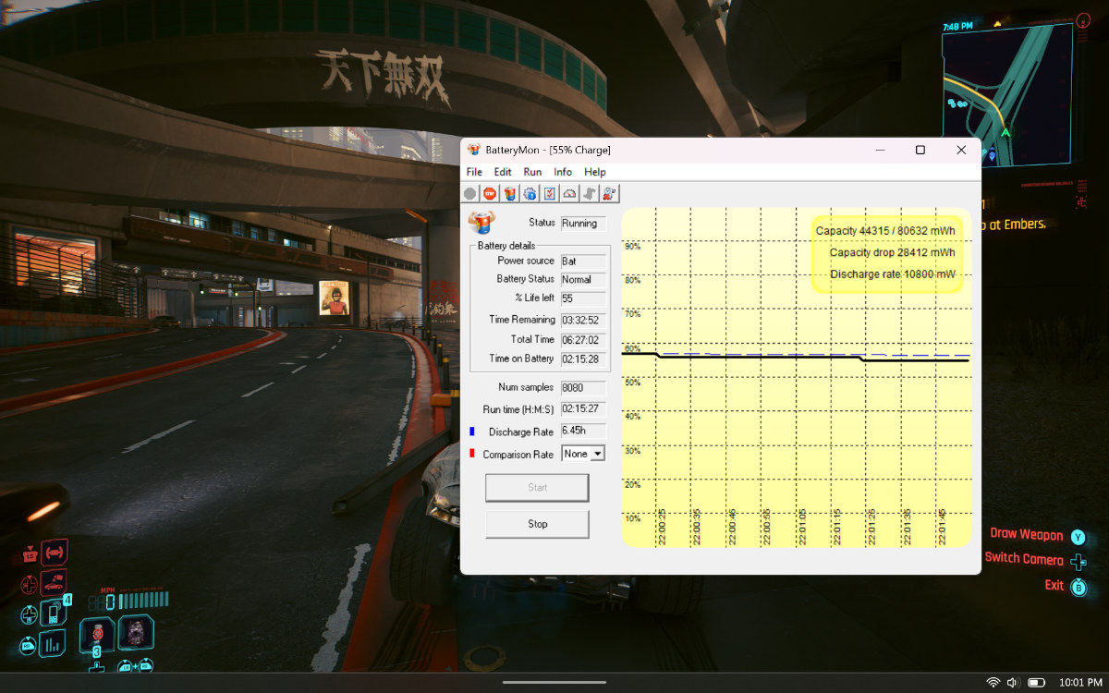Click the black charge line on the graph
This screenshot has width=1109, height=693.
tap(795, 357)
